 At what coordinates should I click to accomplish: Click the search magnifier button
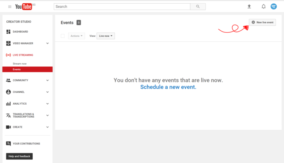pos(198,6)
